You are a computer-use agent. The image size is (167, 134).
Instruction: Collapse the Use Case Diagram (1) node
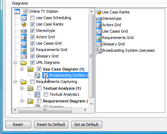click(22, 69)
